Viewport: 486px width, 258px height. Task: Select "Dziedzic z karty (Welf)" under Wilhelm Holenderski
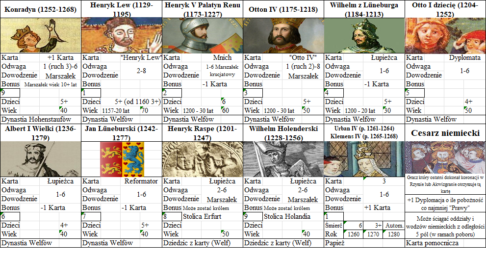tap(283, 243)
